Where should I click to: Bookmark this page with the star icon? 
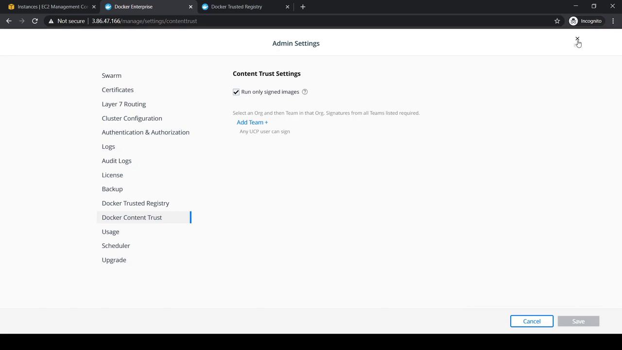click(557, 21)
